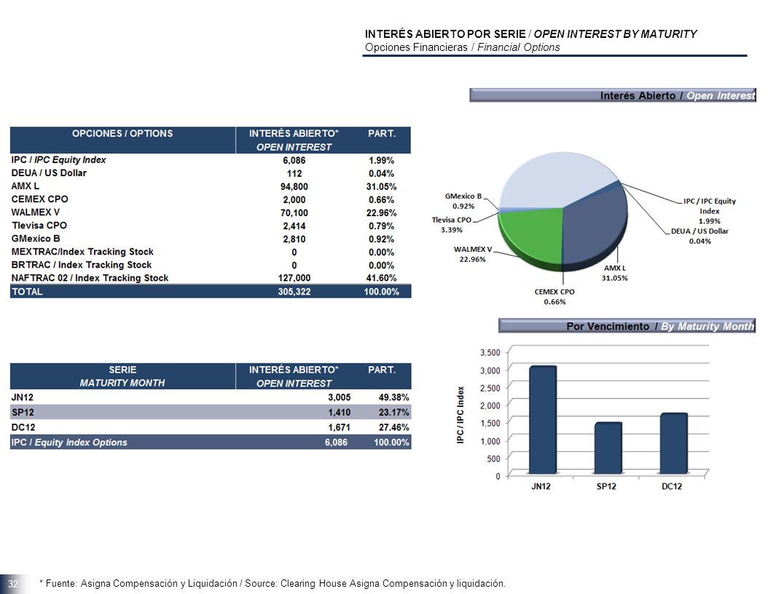Select the 'Tlevisa CPO' table row label
This screenshot has height=594, width=768.
click(39, 226)
